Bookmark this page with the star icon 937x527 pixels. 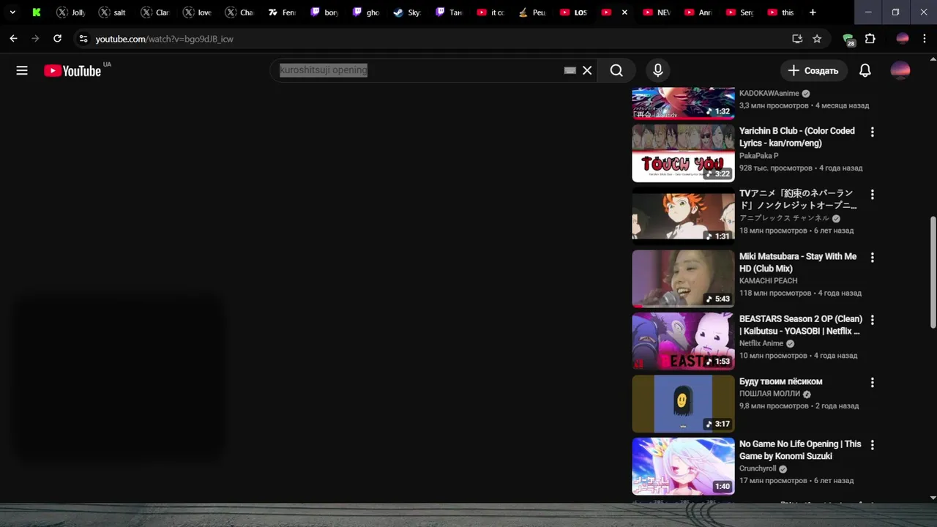coord(817,39)
